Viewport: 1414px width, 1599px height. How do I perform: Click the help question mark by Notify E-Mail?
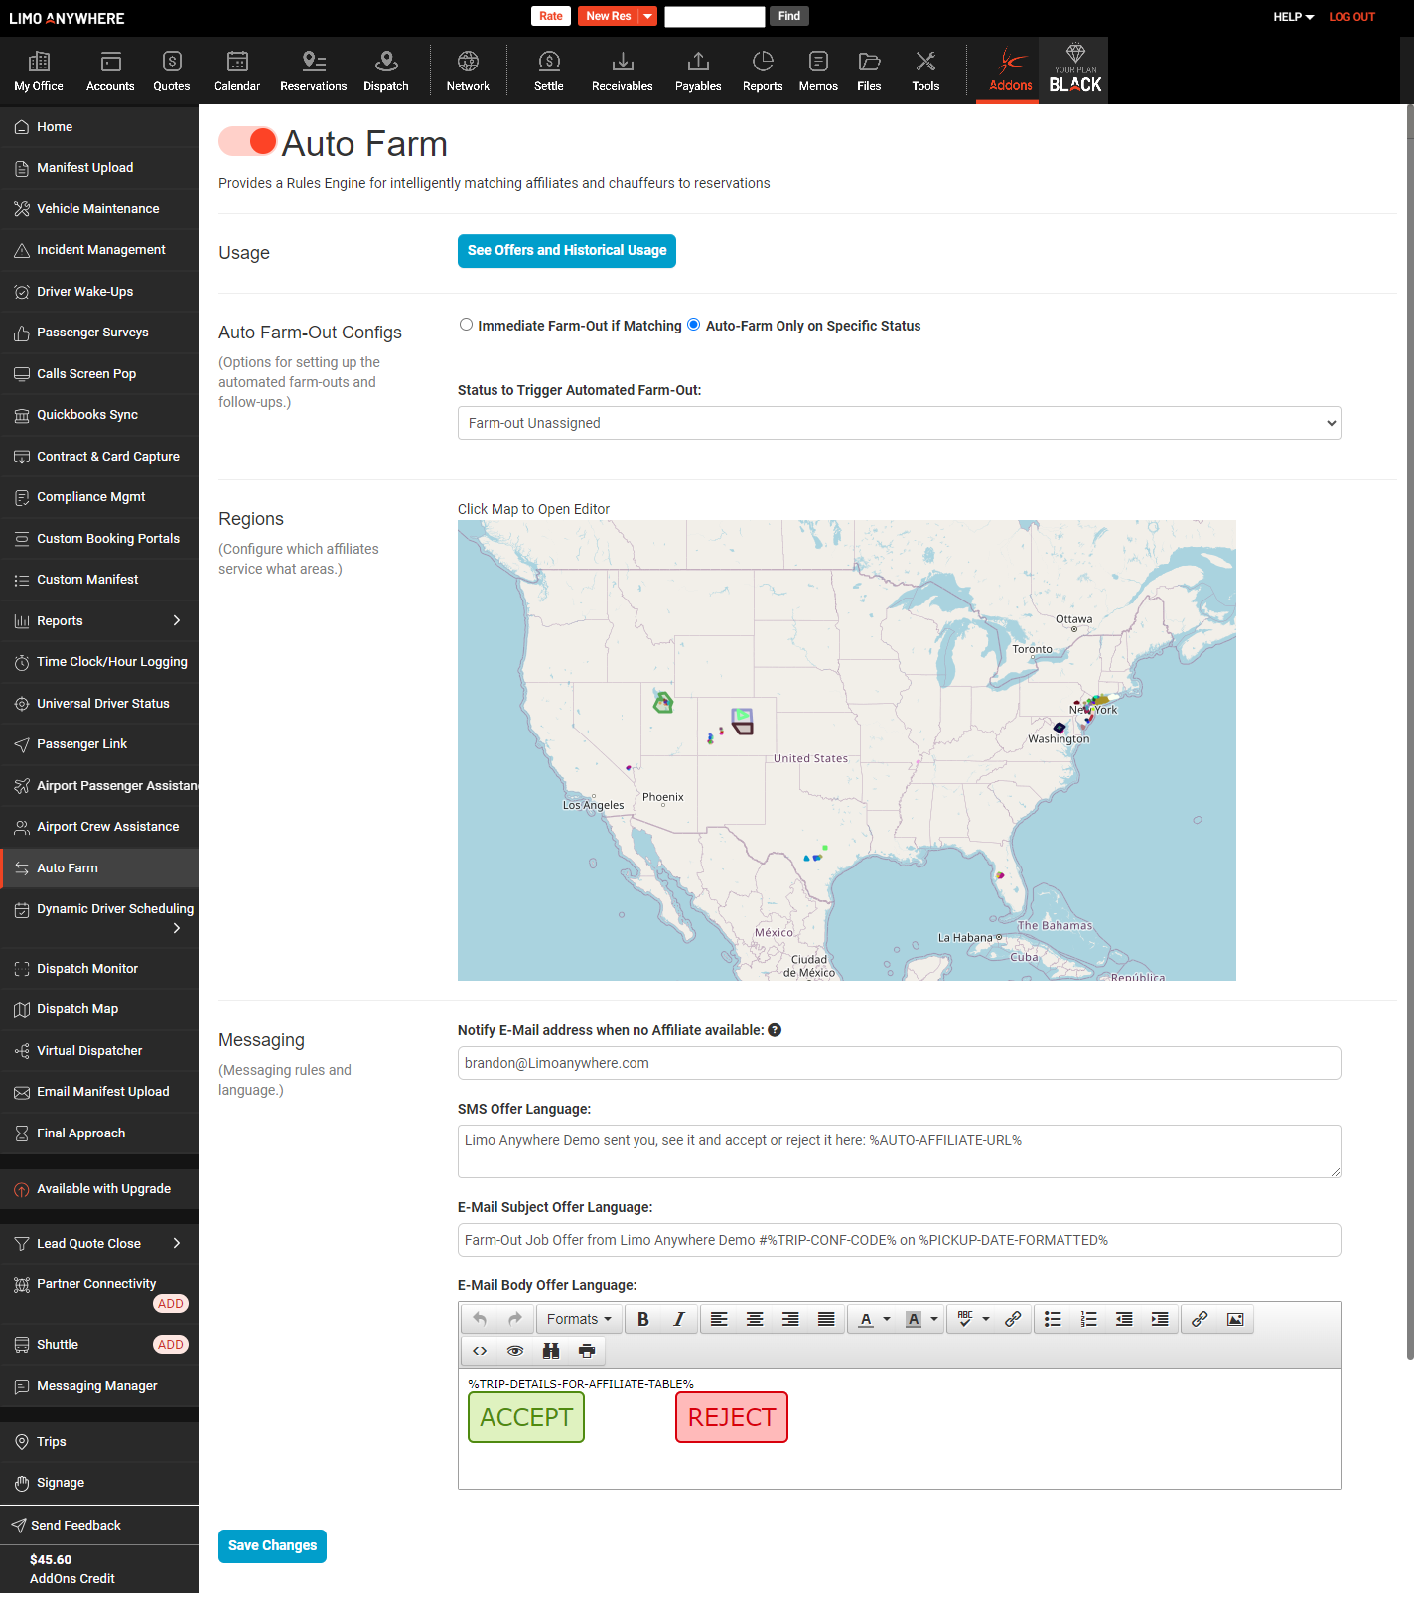click(x=775, y=1030)
